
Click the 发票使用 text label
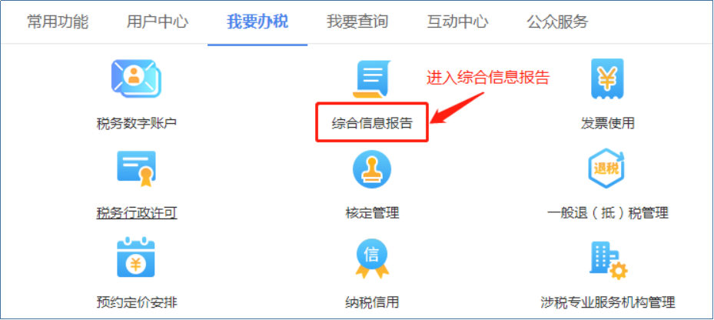point(608,122)
